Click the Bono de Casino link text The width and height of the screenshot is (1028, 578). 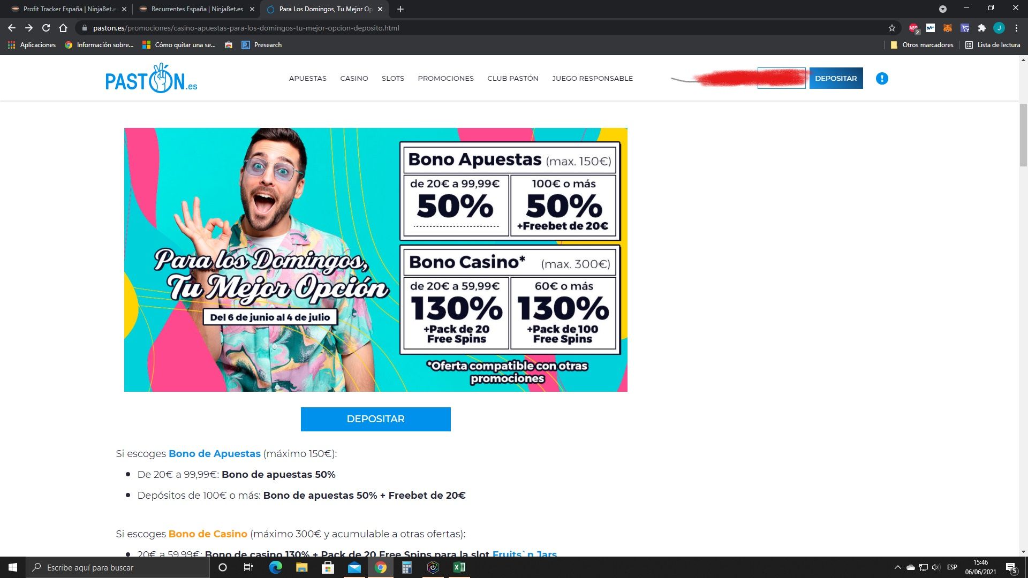(x=208, y=534)
